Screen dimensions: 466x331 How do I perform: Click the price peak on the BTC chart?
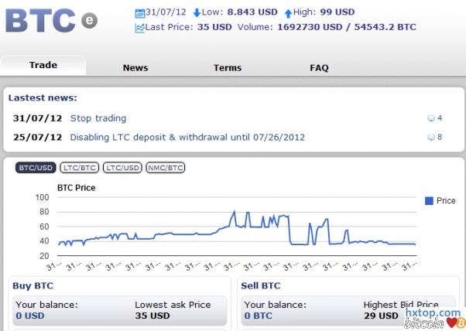(234, 211)
